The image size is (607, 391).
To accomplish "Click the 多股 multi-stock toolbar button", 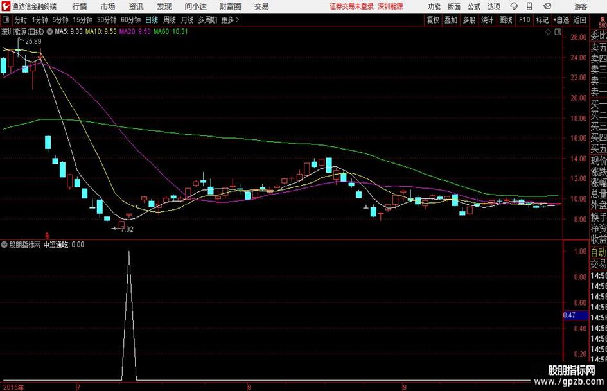I will coord(469,20).
